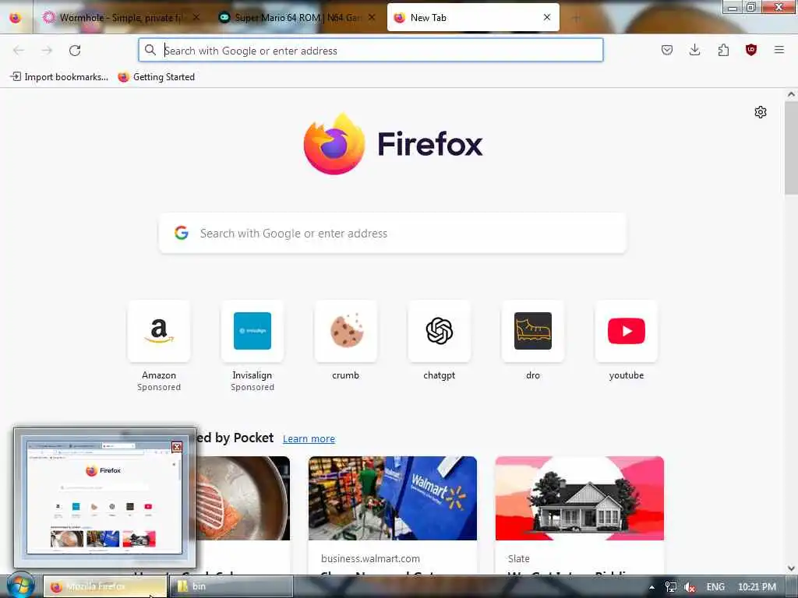Go back one page
Viewport: 798px width, 598px height.
(19, 51)
